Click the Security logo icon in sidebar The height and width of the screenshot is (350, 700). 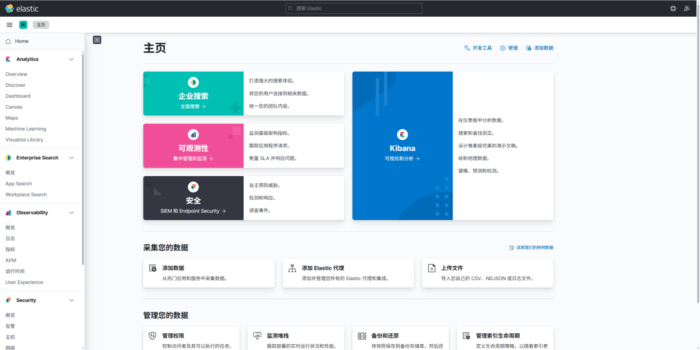(x=8, y=300)
